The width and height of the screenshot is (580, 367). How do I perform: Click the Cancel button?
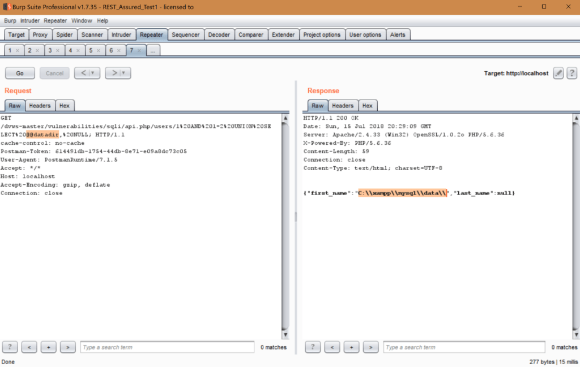point(54,73)
